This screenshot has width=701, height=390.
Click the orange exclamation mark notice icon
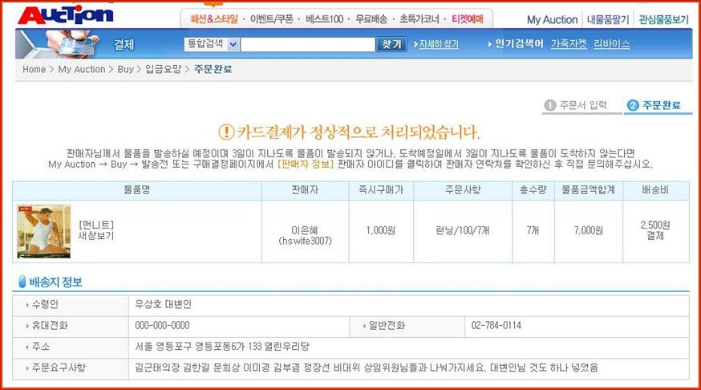(226, 132)
